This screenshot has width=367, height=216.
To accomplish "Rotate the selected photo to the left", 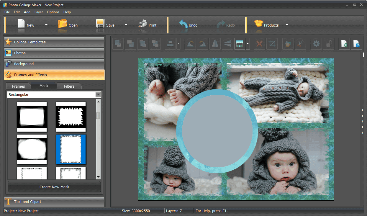I will [190, 44].
